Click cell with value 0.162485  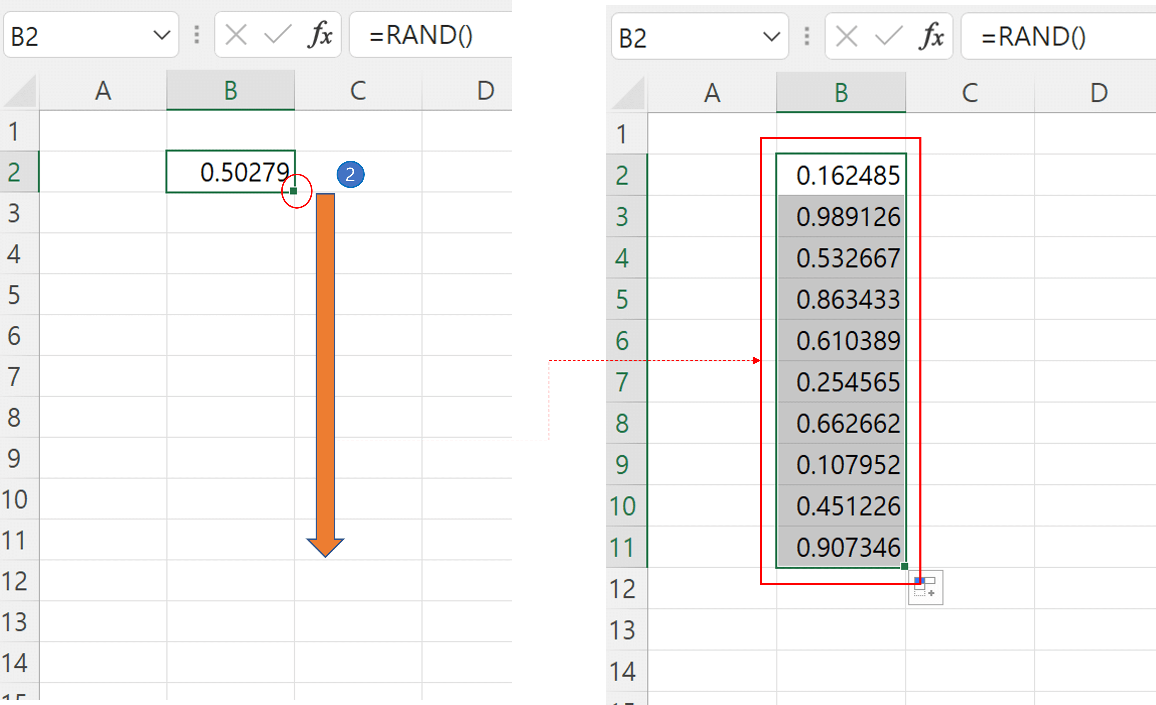[x=841, y=175]
